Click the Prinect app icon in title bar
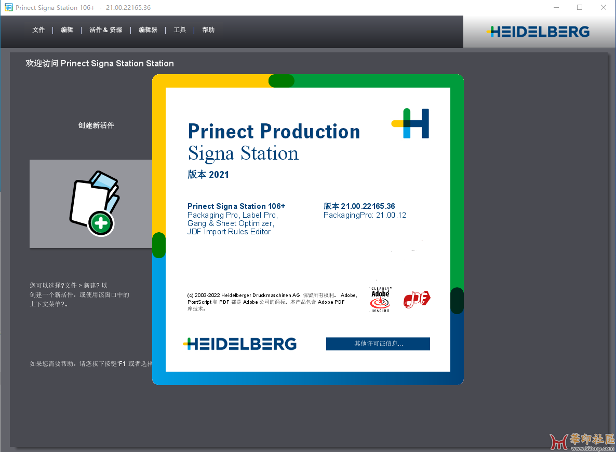 pos(8,7)
